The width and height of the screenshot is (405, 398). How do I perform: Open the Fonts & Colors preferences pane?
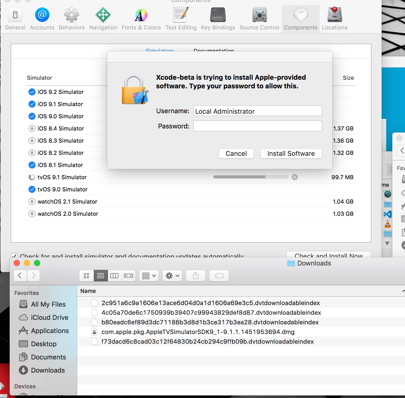coord(141,19)
